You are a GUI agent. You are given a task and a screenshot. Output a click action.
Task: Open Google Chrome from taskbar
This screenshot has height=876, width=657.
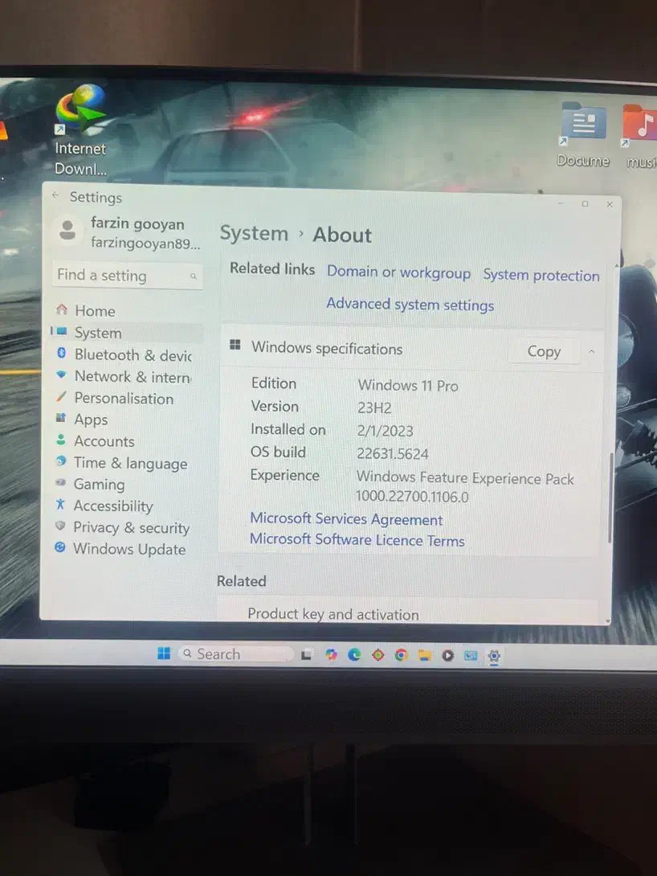pos(402,655)
